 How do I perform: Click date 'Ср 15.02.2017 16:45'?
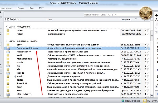(131, 90)
